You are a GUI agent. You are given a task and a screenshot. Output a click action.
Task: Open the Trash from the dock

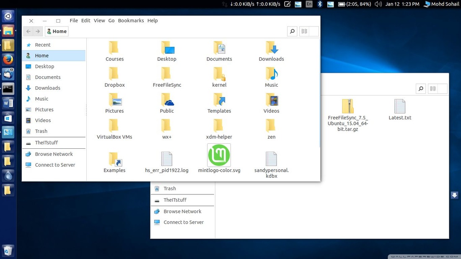coord(8,250)
